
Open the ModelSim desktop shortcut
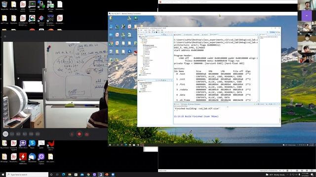click(x=50, y=21)
